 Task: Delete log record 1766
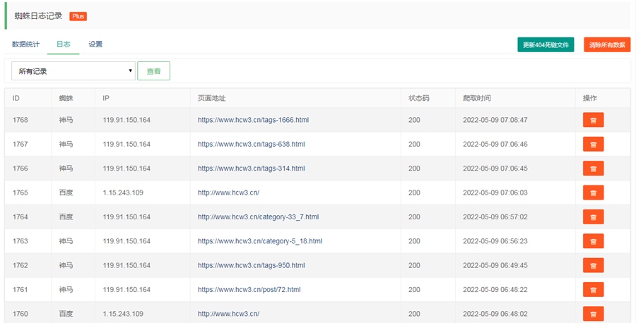point(593,169)
